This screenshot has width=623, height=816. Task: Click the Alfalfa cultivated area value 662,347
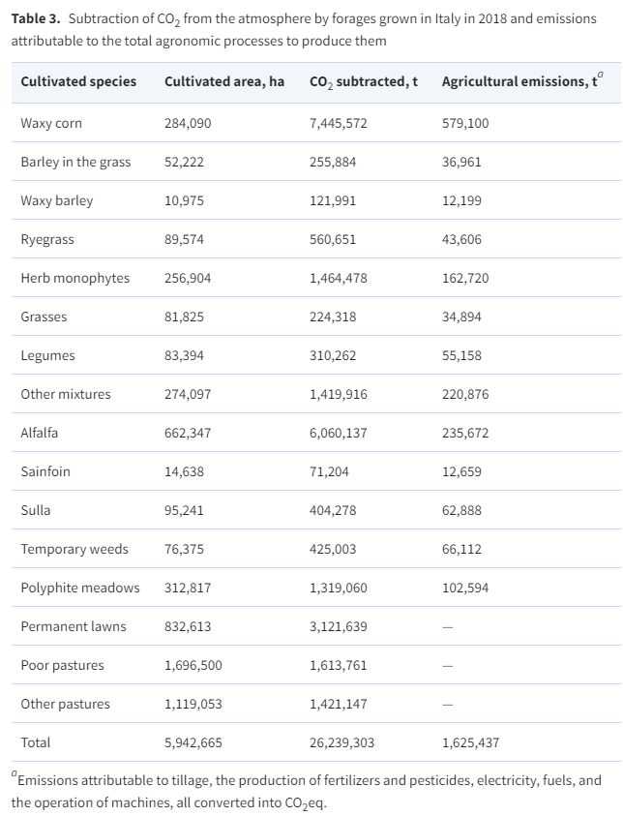188,433
